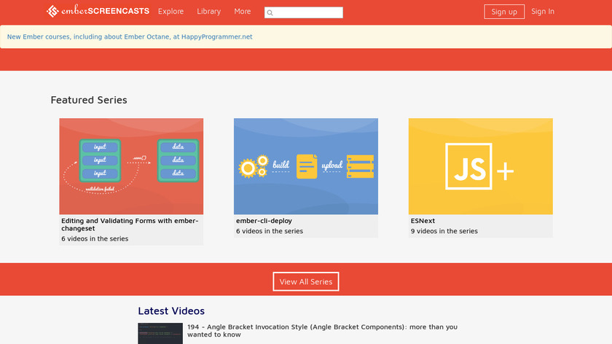Screen dimensions: 612x344
Task: Open the More menu
Action: 243,12
